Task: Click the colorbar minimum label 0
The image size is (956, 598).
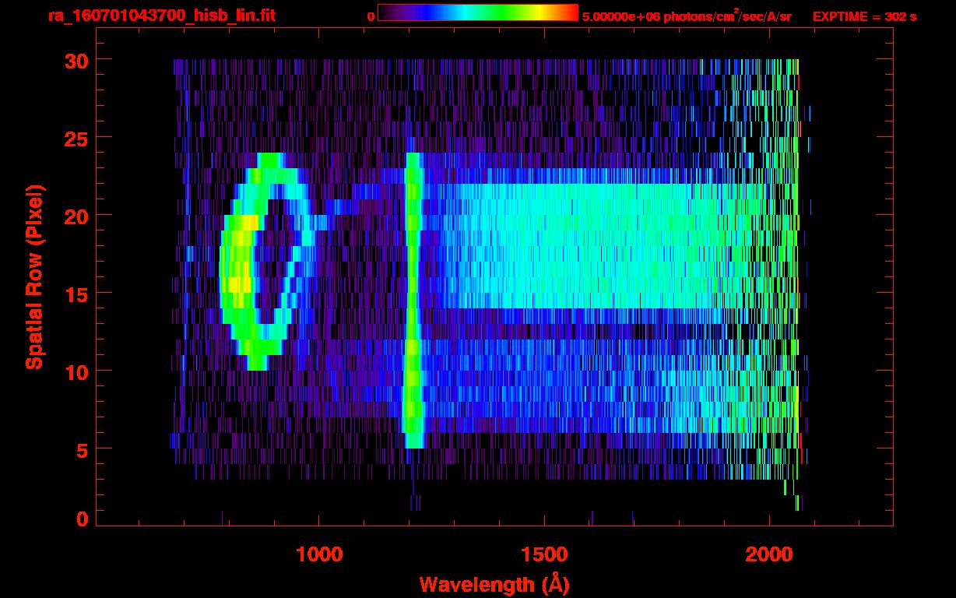Action: (371, 16)
